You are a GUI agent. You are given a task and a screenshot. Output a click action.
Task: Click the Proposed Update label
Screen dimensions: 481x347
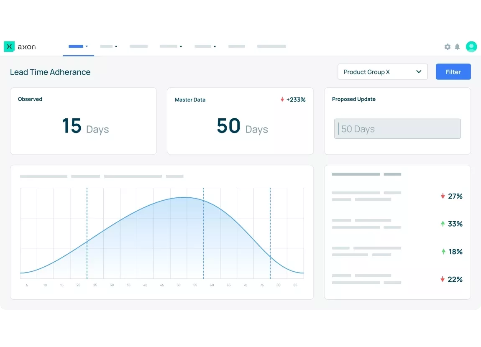pos(354,99)
